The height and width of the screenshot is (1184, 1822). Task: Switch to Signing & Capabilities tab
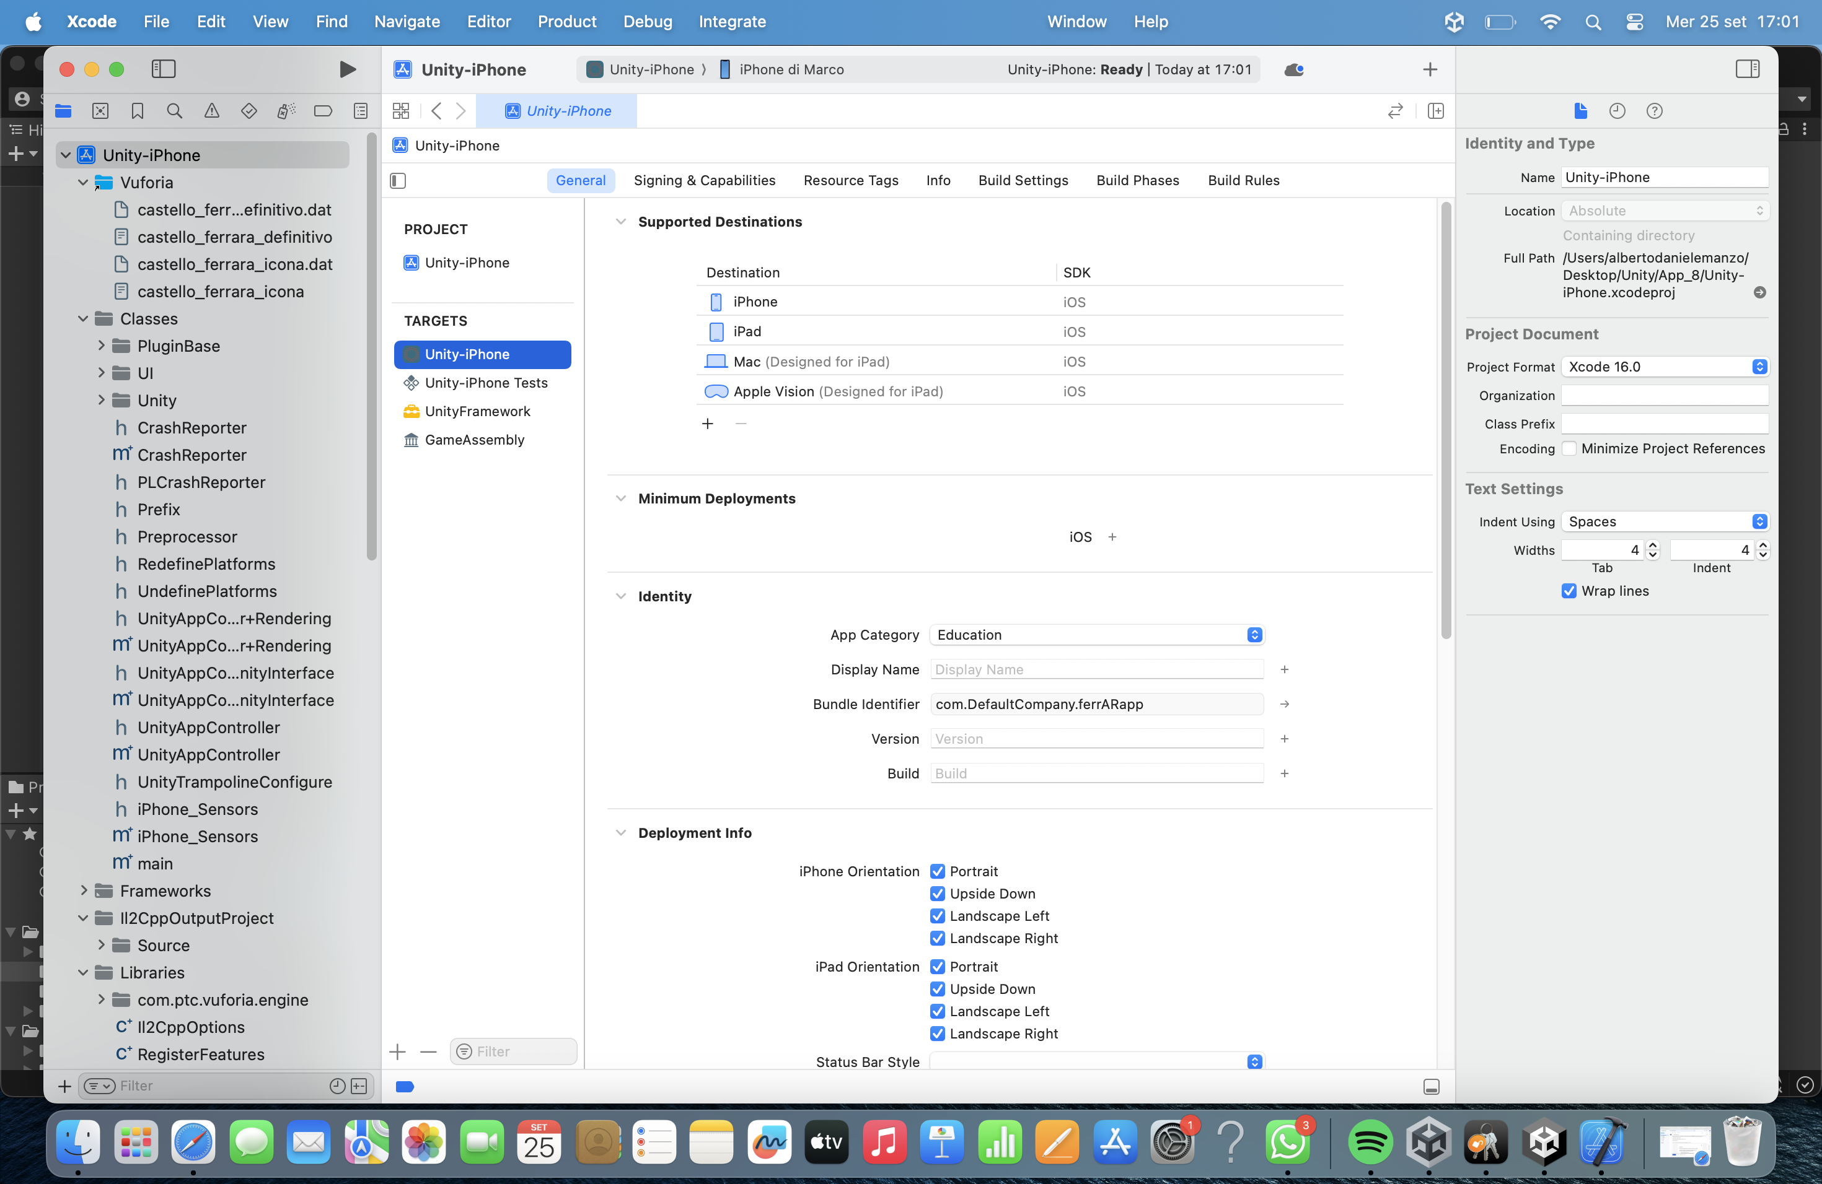704,180
